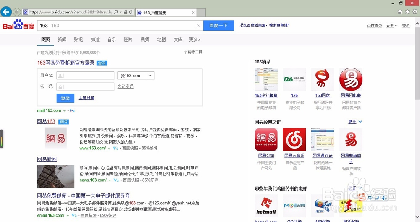Click 百度首页 link
Image resolution: width=420 pixels, height=222 pixels.
pos(375,26)
